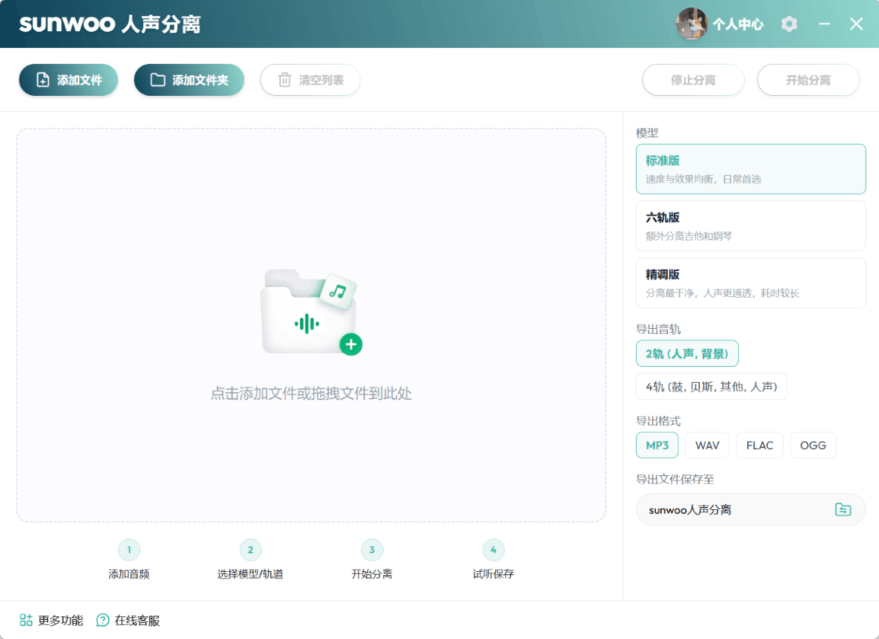Viewport: 879px width, 639px height.
Task: Open 在线客服 support link
Action: [129, 620]
